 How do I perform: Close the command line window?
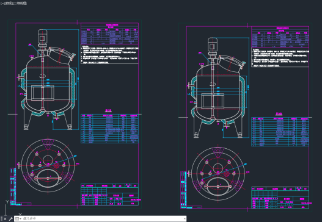[5, 219]
